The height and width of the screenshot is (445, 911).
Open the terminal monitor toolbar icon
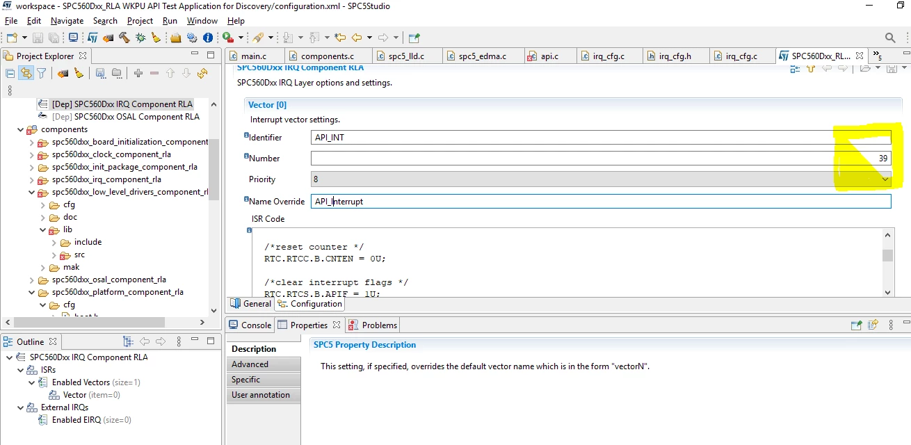74,38
